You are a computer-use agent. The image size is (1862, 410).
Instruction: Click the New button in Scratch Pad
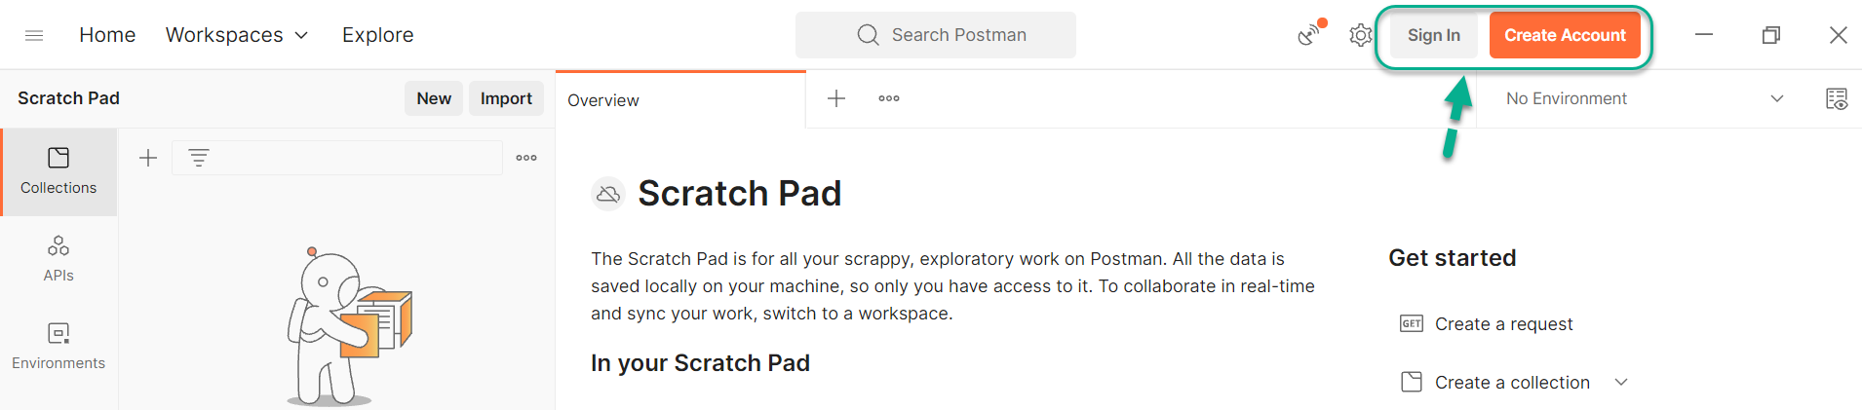[x=434, y=98]
